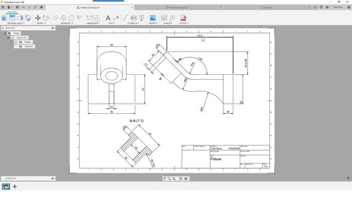Click the Redo arrow
This screenshot has width=352, height=198.
click(x=29, y=7)
